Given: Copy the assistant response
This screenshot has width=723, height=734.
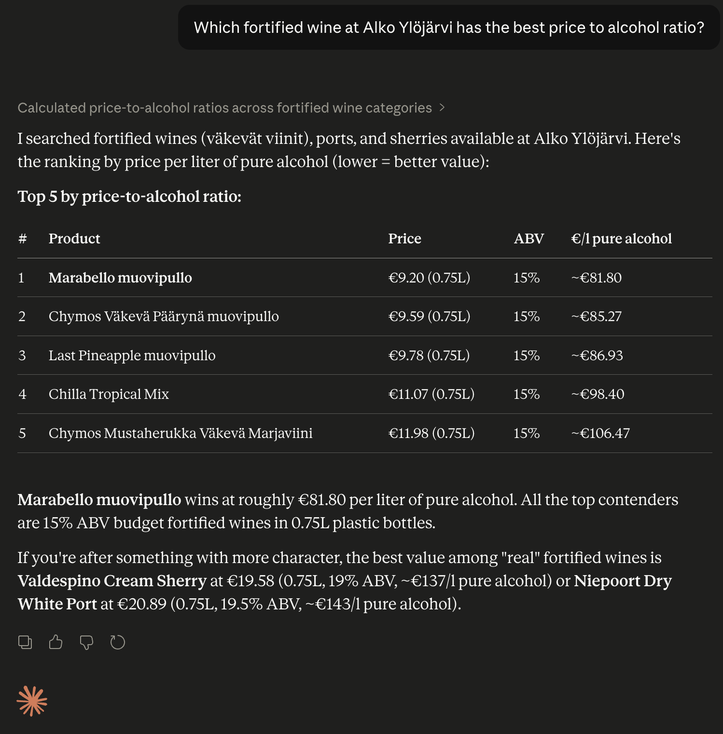Looking at the screenshot, I should (25, 642).
